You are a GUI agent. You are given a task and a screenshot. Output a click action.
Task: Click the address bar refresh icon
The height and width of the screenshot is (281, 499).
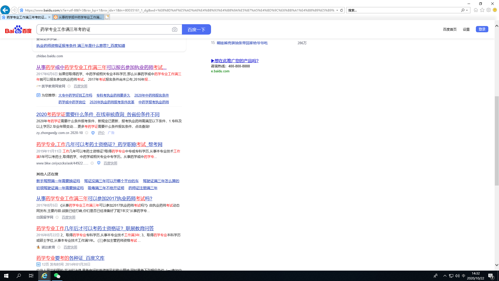[342, 10]
